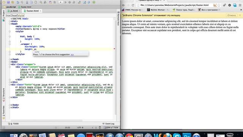Open the Favorites tool window tab
The image size is (243, 137).
[4, 112]
